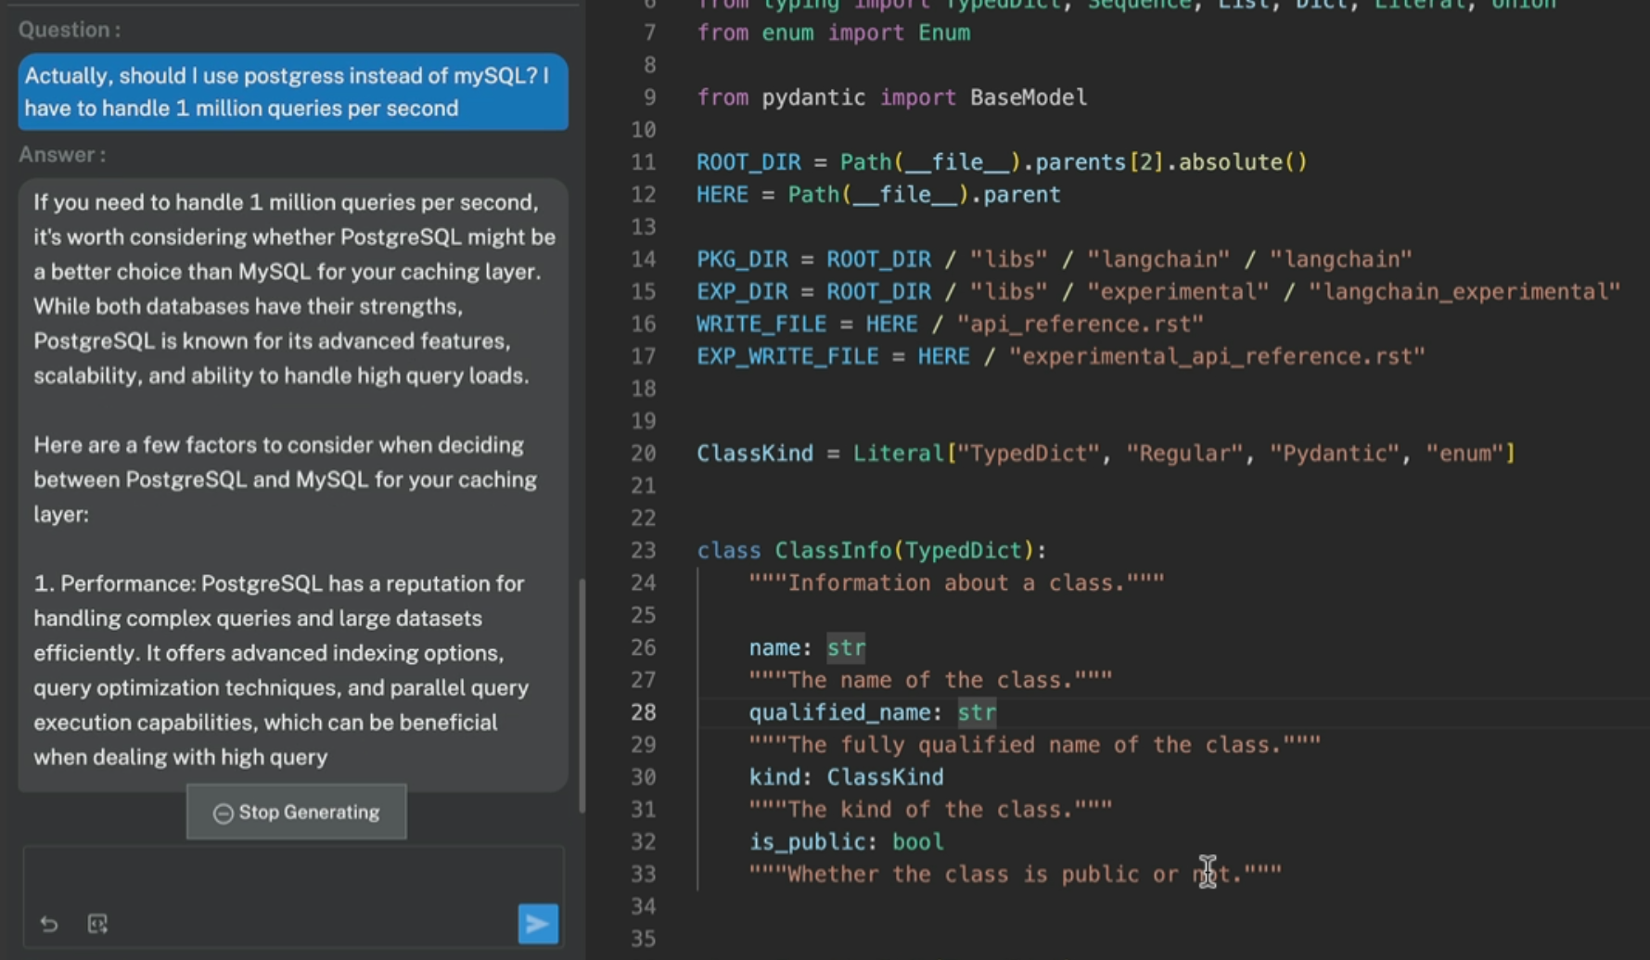Screen dimensions: 1650x960
Task: Click the docstring "The kind of the class."
Action: pos(930,810)
